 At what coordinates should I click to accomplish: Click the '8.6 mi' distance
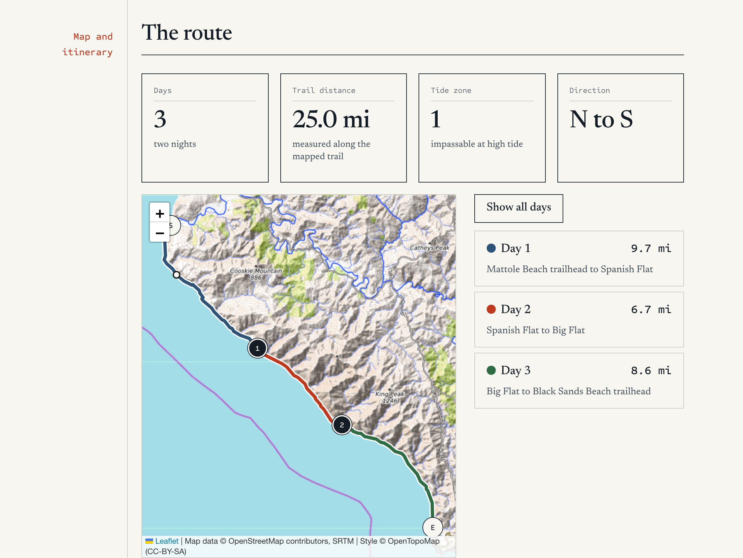click(x=651, y=370)
